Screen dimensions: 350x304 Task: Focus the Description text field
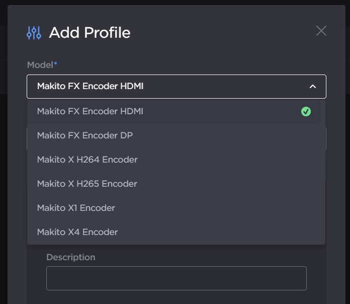pos(176,278)
